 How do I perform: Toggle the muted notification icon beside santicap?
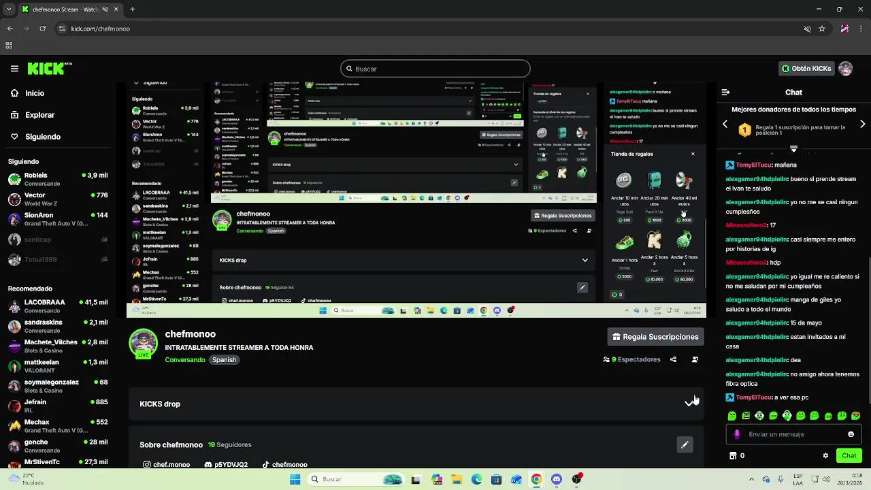[104, 240]
